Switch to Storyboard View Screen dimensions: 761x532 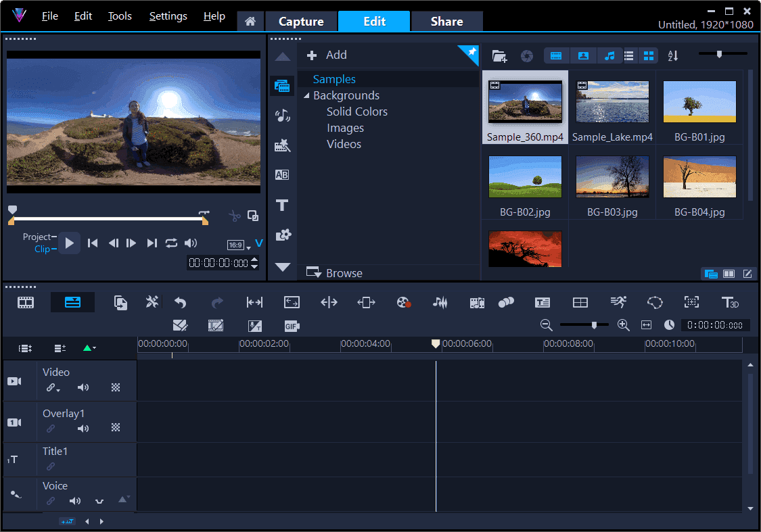[26, 303]
